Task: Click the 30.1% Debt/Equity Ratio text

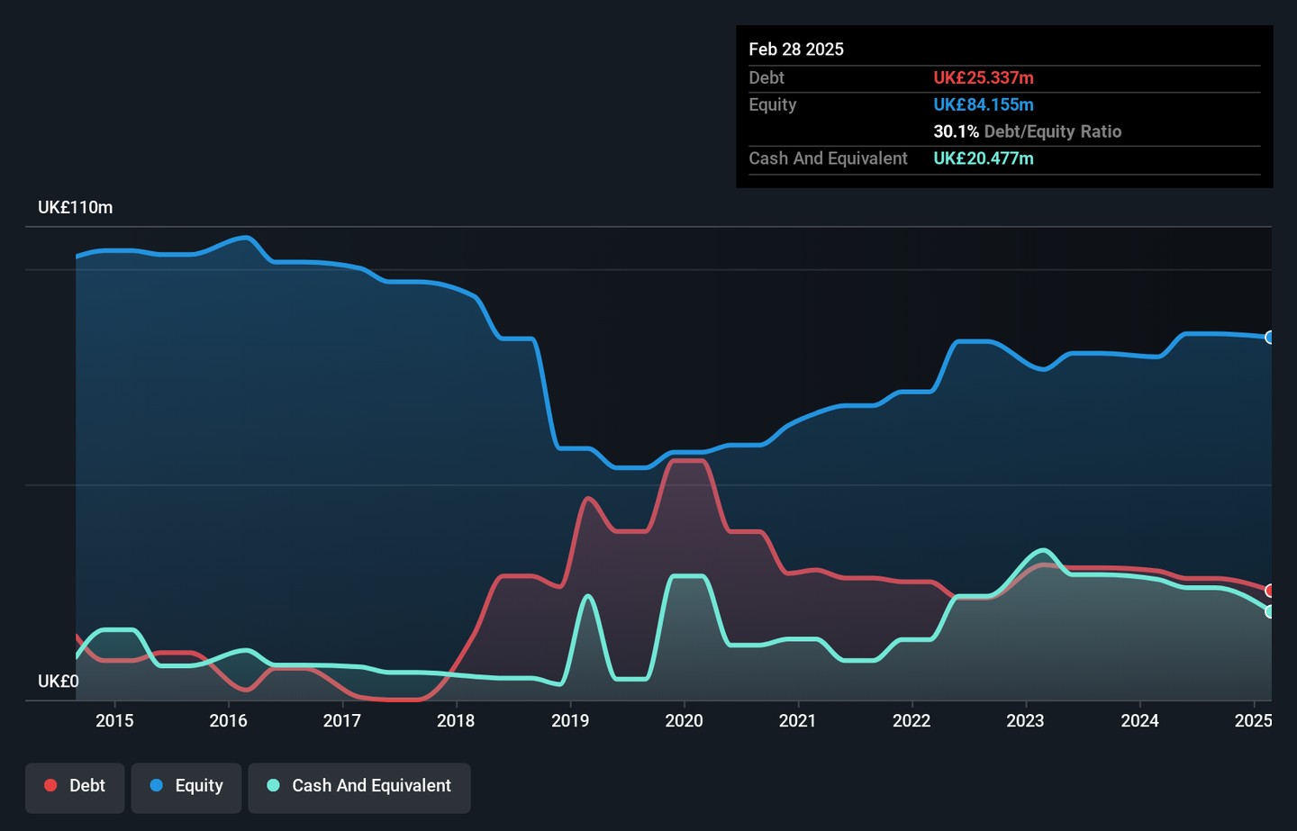Action: [x=1028, y=131]
